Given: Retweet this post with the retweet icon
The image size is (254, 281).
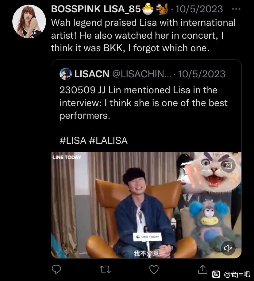Looking at the screenshot, I should (x=105, y=269).
